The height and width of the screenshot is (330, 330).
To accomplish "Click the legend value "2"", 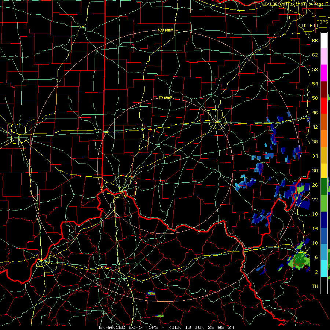I will pos(316,272).
